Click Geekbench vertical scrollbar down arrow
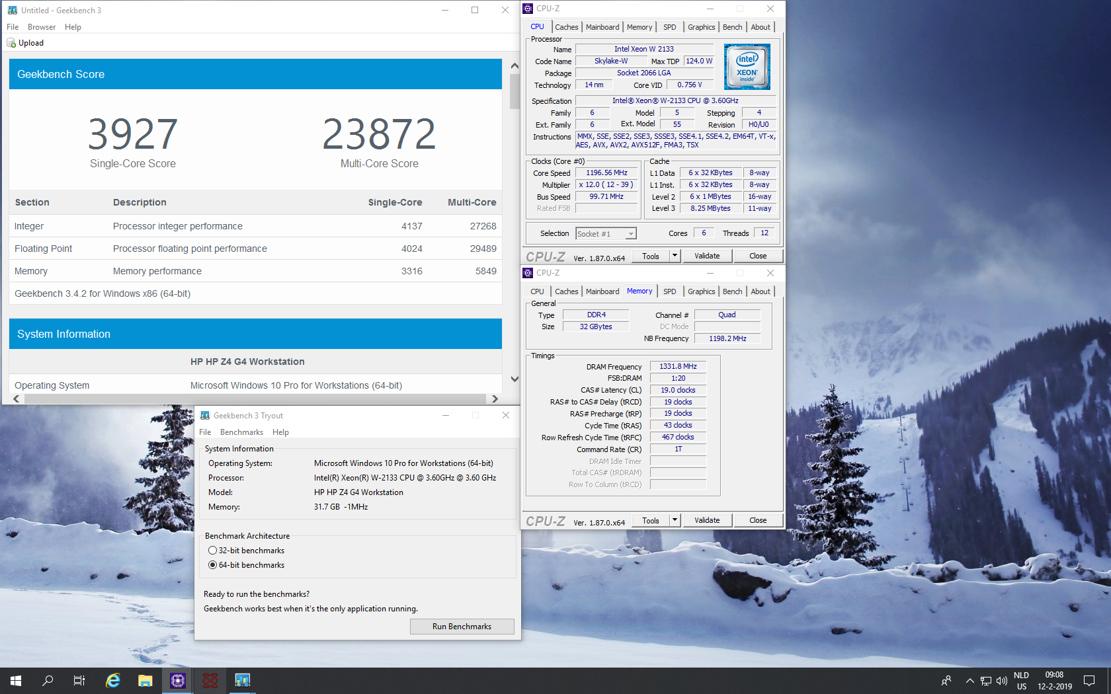This screenshot has width=1111, height=694. coord(514,379)
